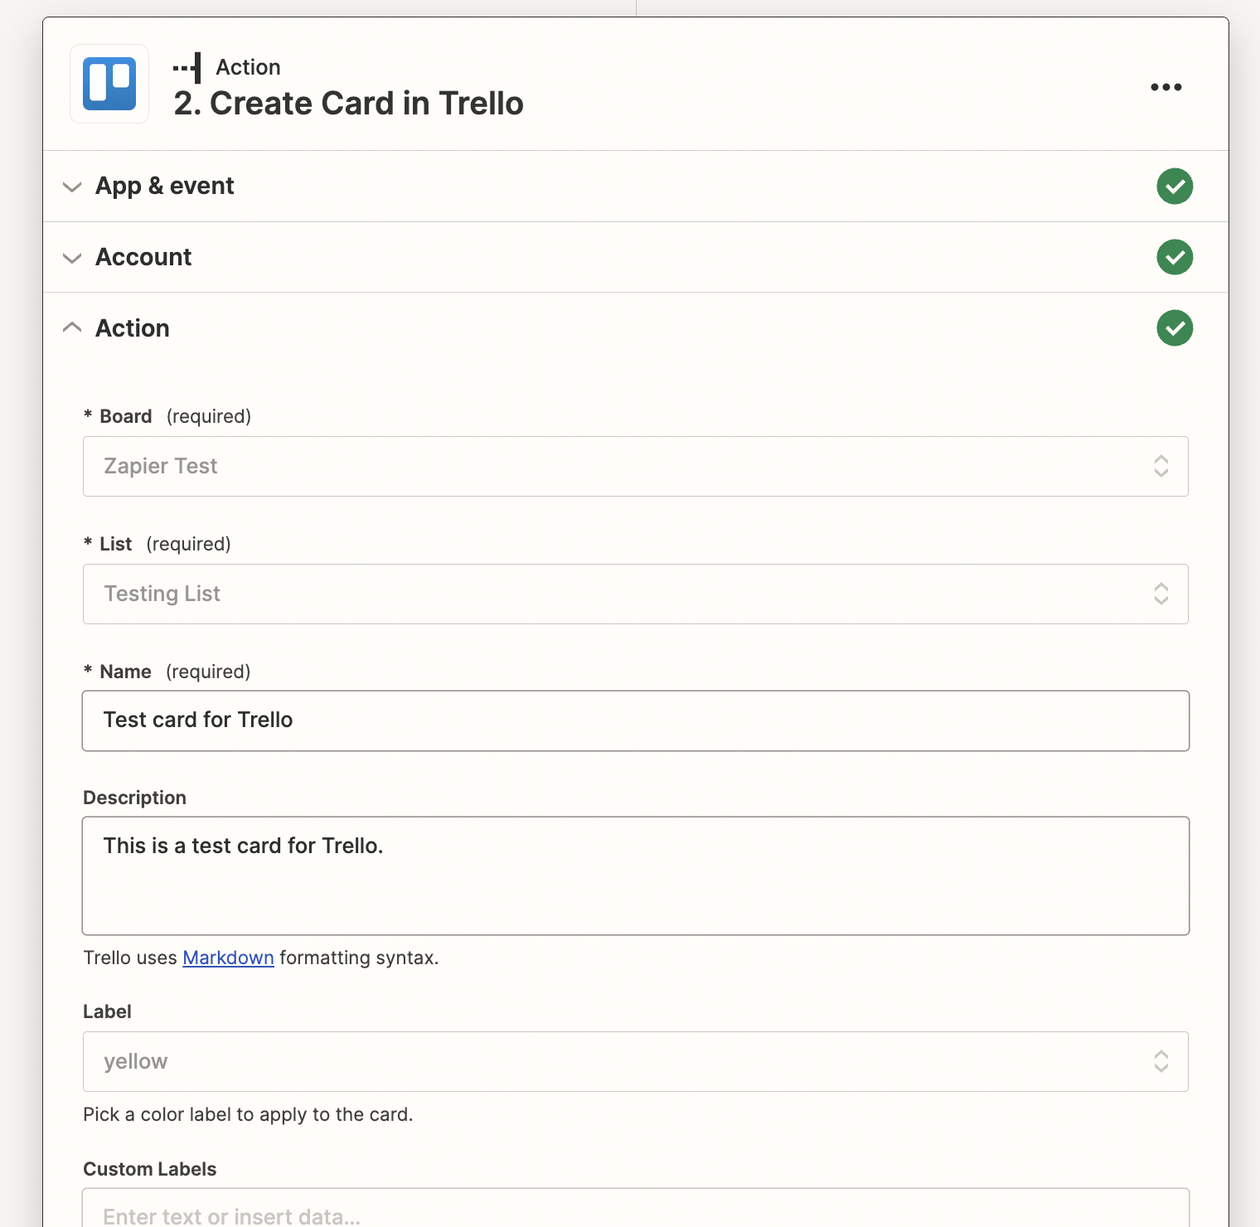Edit the Name field containing Test card
Screen dimensions: 1260x1227
point(635,720)
